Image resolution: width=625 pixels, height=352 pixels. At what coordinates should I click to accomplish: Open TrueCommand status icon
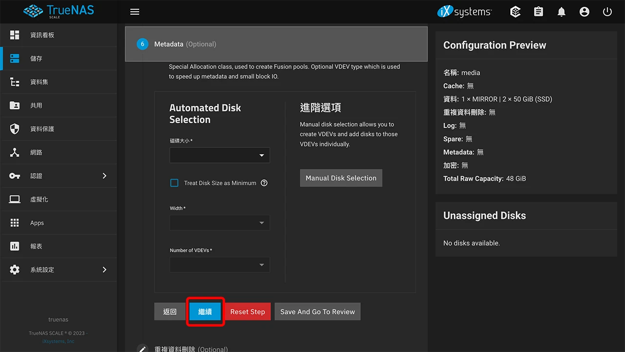pyautogui.click(x=515, y=11)
